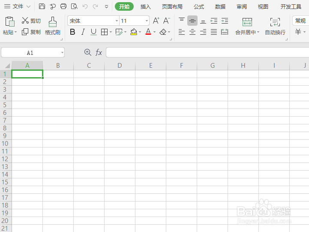The image size is (309, 232).
Task: Justify text alignment icon
Action: click(214, 32)
